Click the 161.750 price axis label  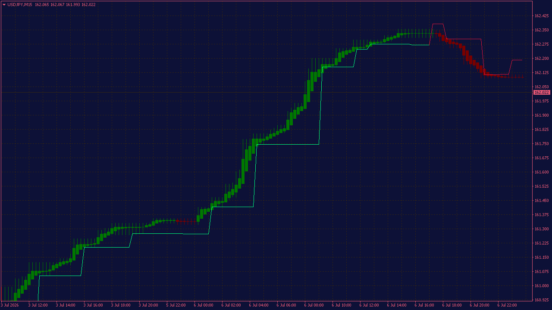pos(542,144)
